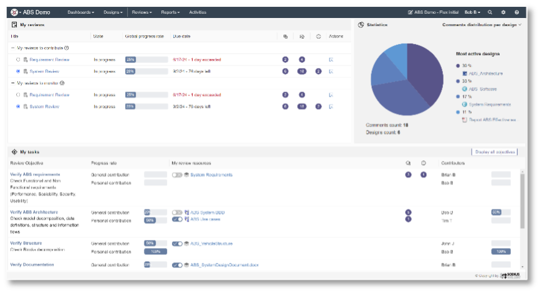Click the replies column header icon in My reviews
The height and width of the screenshot is (294, 542).
[302, 36]
